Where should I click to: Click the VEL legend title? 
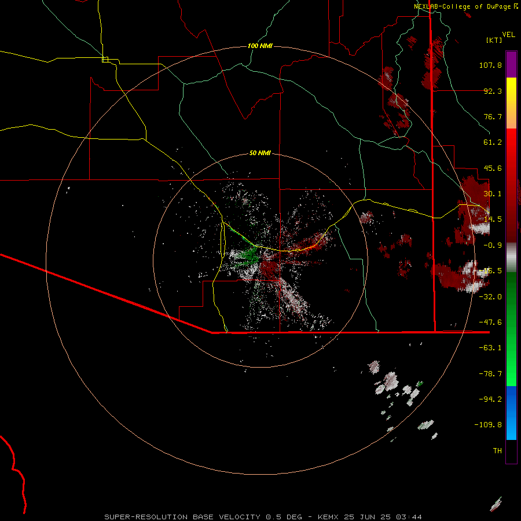(x=508, y=35)
